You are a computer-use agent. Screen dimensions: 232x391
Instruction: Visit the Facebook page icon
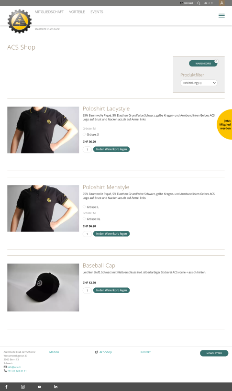[x=7, y=387]
